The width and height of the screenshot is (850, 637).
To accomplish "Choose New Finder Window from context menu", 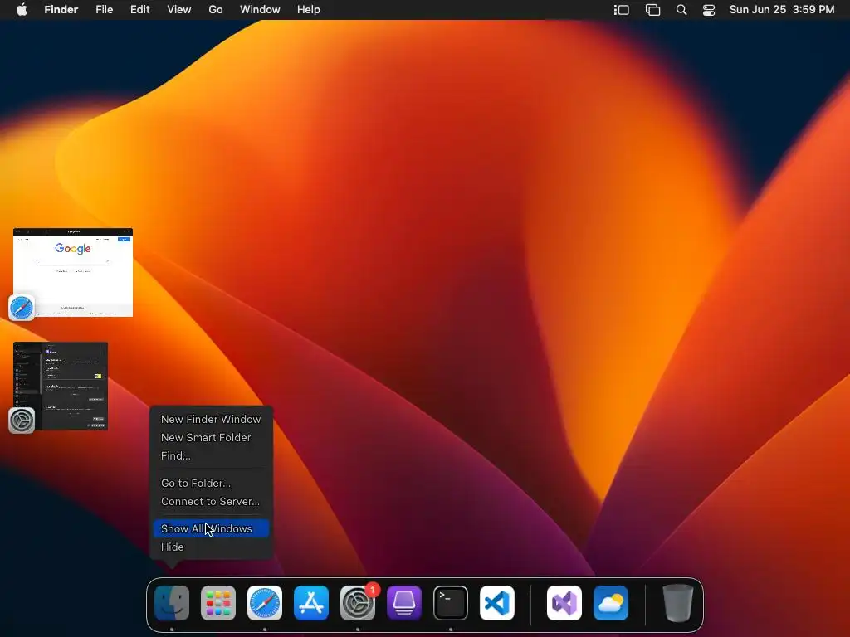I will point(211,419).
